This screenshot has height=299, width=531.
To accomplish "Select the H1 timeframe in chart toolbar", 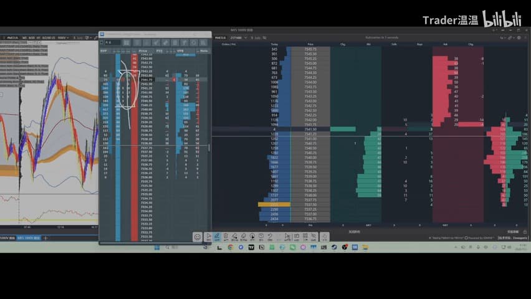I will 38,37.
